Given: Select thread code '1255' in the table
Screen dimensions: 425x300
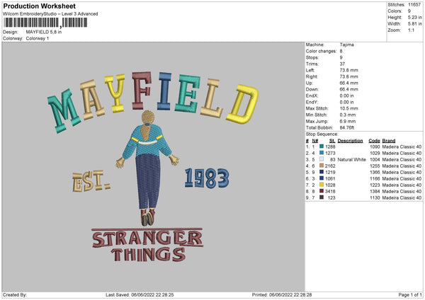Looking at the screenshot, I should tap(375, 166).
